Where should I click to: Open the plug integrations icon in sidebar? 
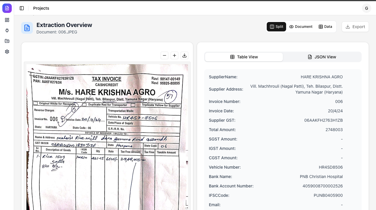pyautogui.click(x=7, y=31)
